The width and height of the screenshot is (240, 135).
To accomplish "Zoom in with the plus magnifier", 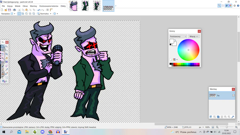I will click(236, 127).
